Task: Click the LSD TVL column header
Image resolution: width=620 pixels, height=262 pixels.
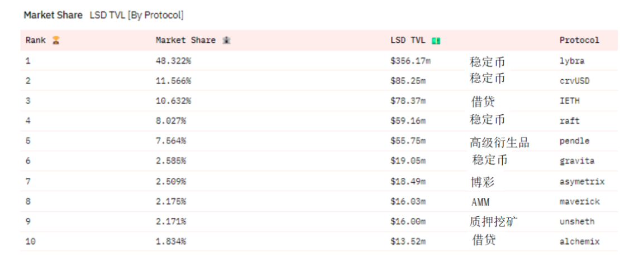Action: 408,40
